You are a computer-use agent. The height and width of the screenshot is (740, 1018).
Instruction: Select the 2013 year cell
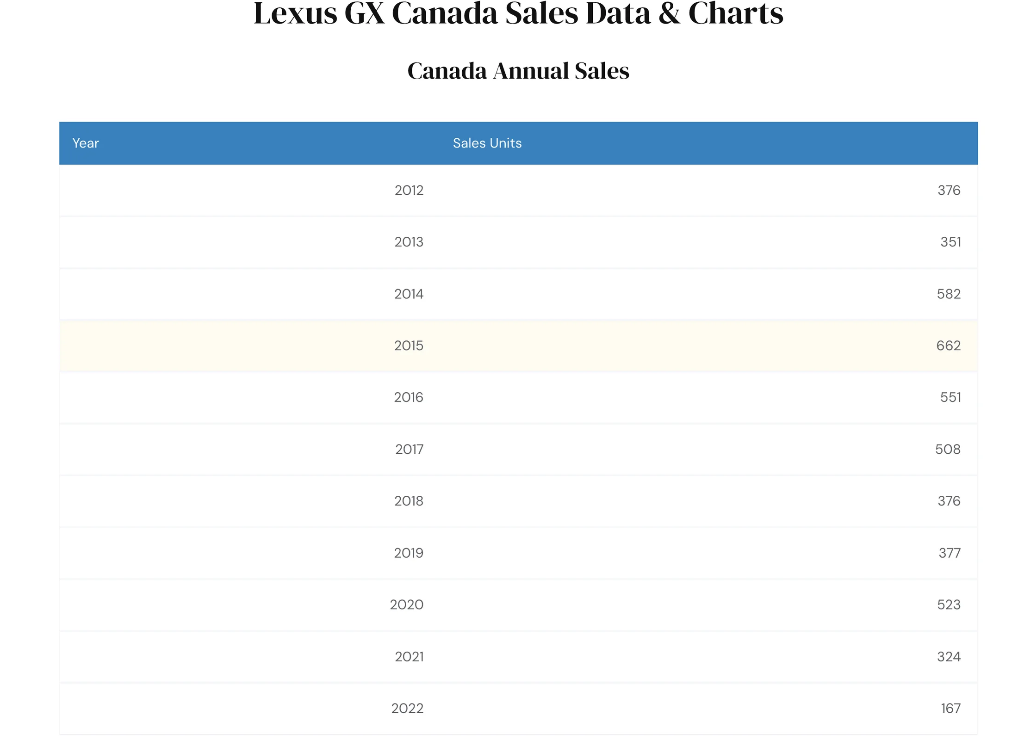pyautogui.click(x=409, y=242)
